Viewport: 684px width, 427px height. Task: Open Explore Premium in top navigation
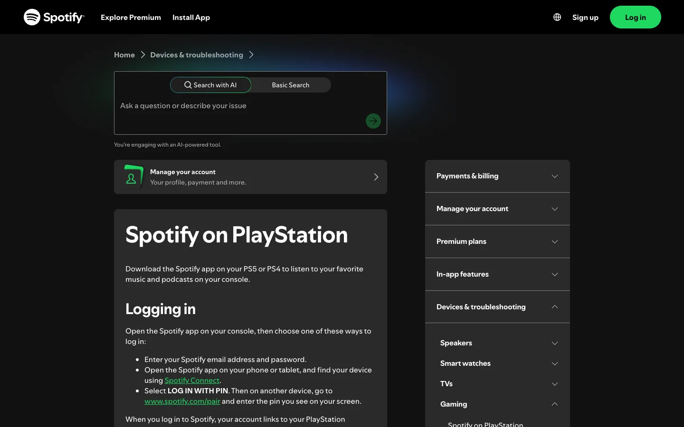pos(131,17)
